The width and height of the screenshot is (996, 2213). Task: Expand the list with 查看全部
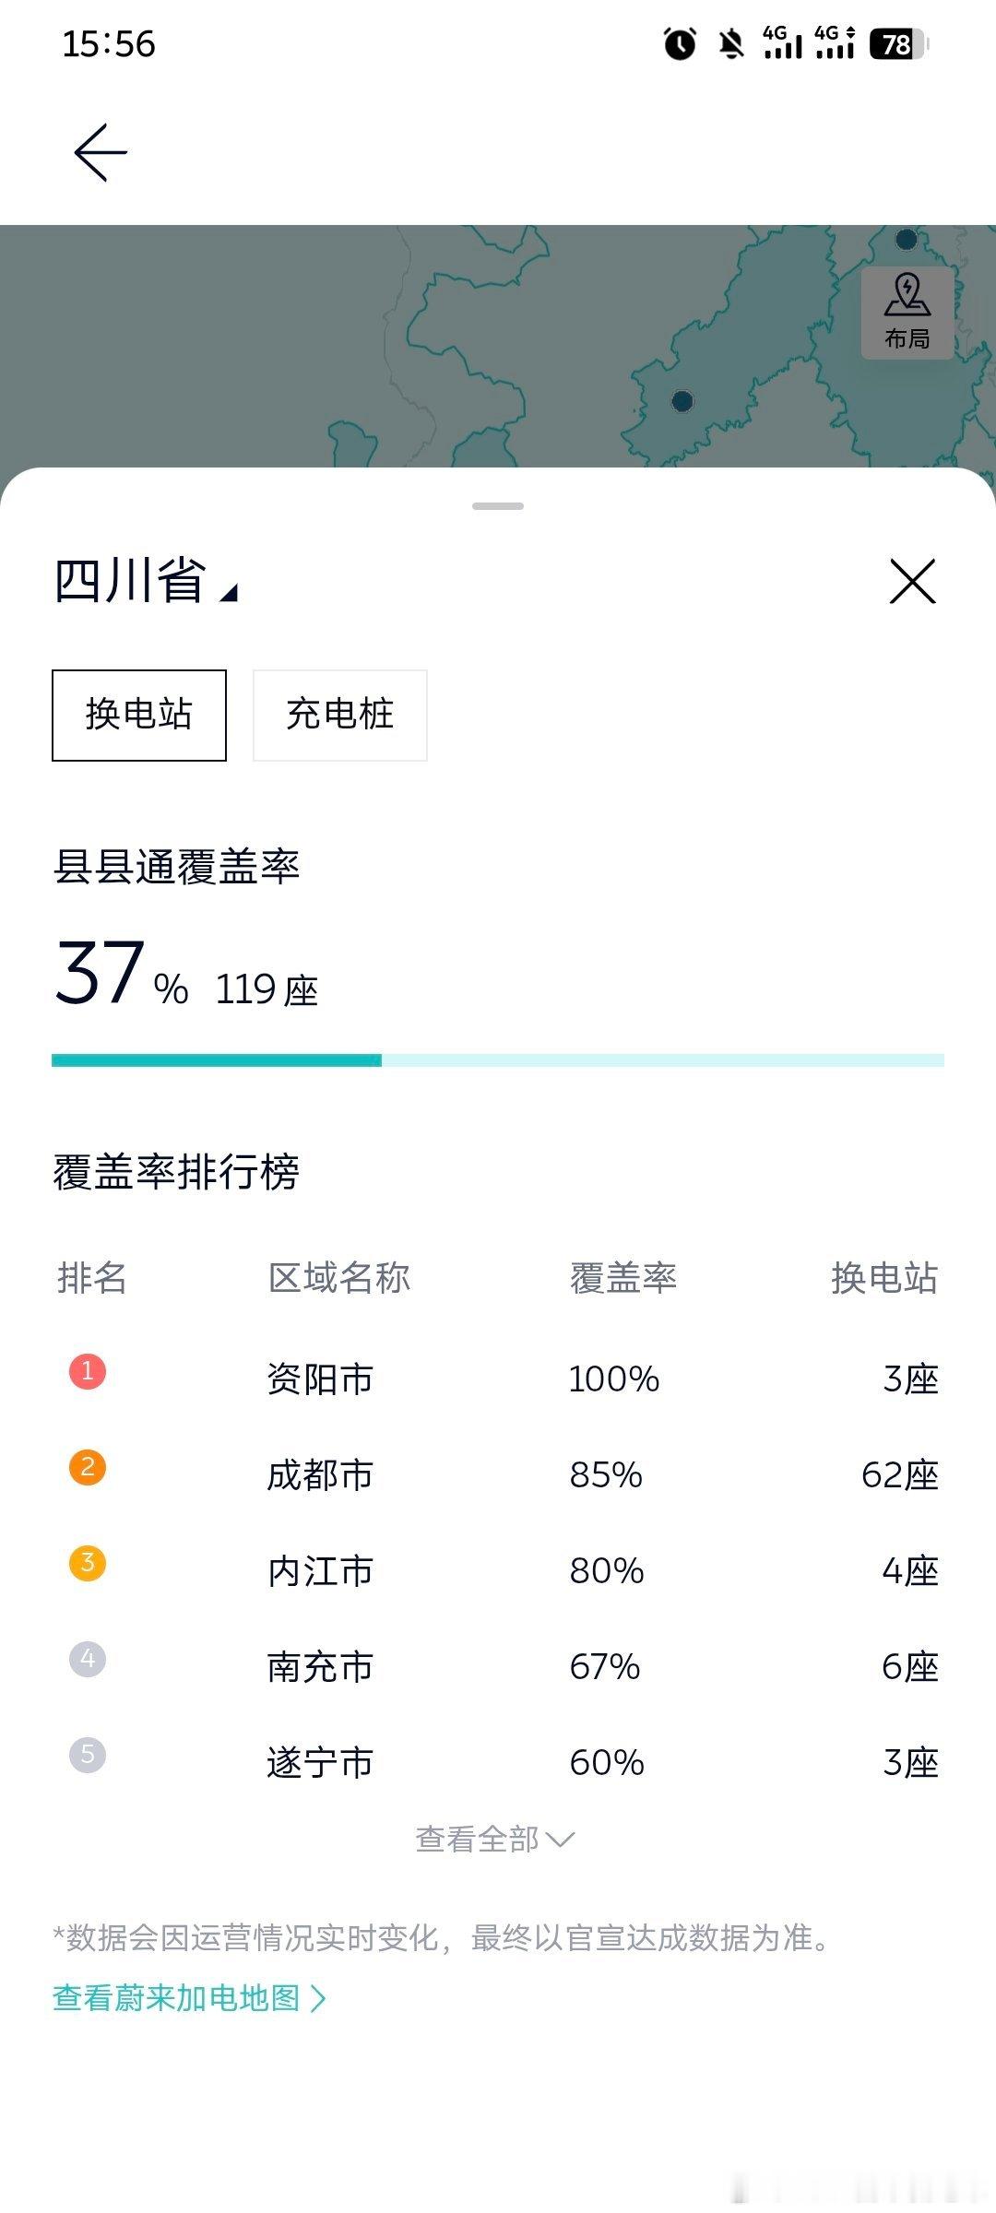(x=495, y=1840)
